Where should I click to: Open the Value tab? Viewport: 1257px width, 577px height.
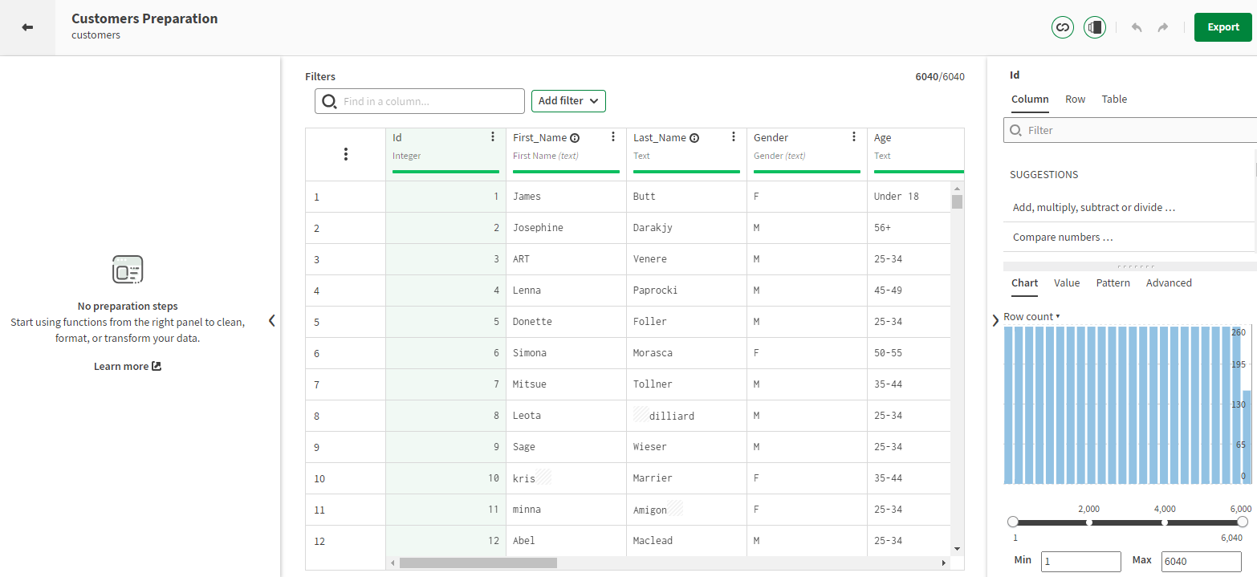click(1067, 283)
